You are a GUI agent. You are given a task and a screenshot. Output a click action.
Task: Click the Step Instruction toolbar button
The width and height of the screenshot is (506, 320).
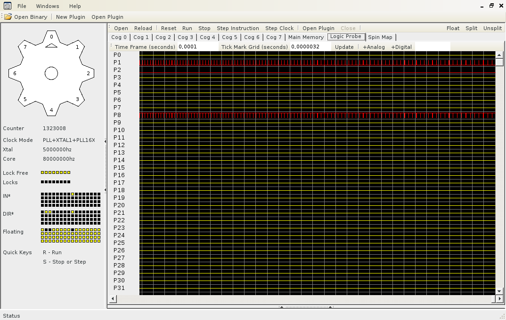click(x=237, y=28)
